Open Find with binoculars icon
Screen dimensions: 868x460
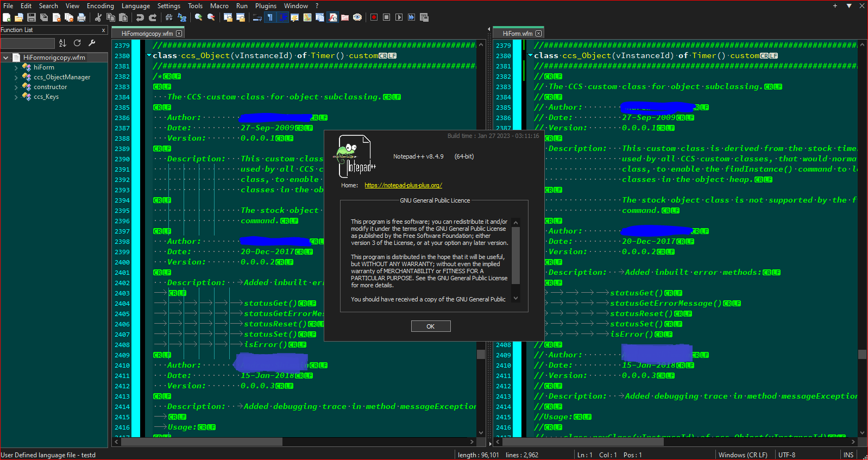169,17
